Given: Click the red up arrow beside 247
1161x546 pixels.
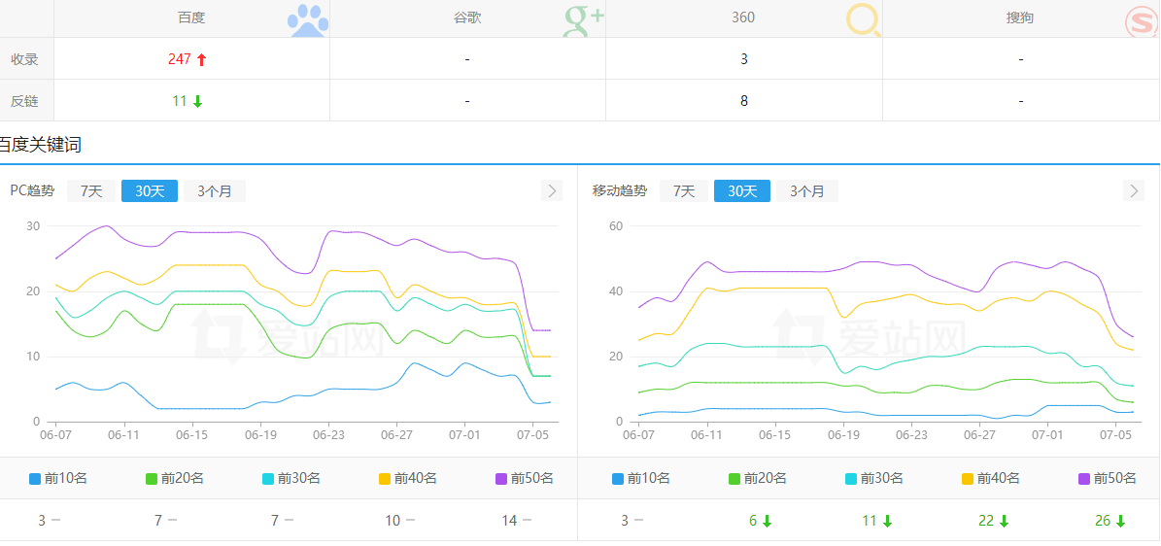Looking at the screenshot, I should (x=201, y=60).
